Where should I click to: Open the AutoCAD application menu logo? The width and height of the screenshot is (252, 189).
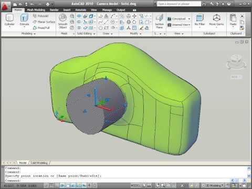[x=5, y=6]
